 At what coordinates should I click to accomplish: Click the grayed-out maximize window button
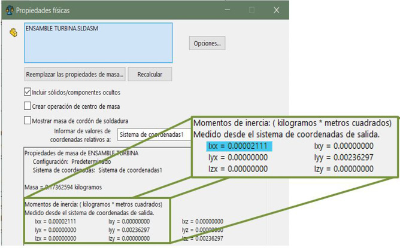pos(251,10)
